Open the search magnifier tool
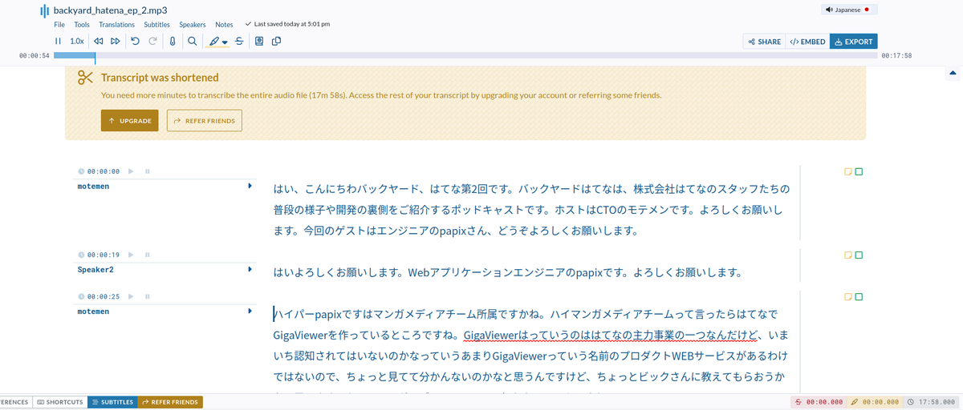This screenshot has height=410, width=963. pyautogui.click(x=192, y=41)
